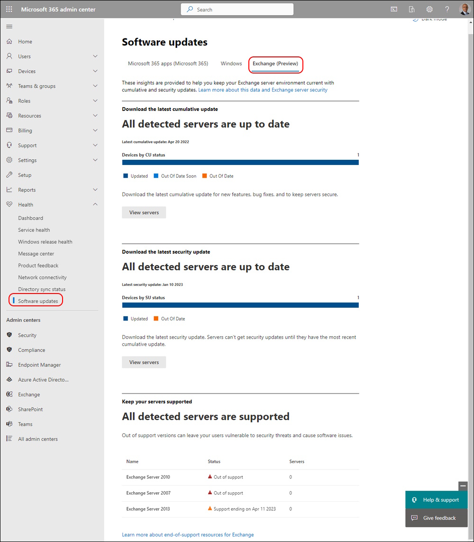Switch to the Windows tab
Viewport: 474px width, 542px height.
231,64
